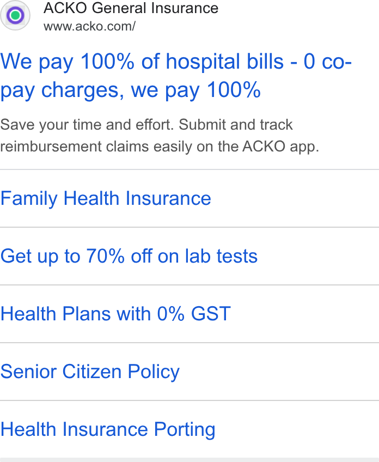This screenshot has height=462, width=379.
Task: Click the ACKO circular logo icon
Action: pyautogui.click(x=15, y=15)
